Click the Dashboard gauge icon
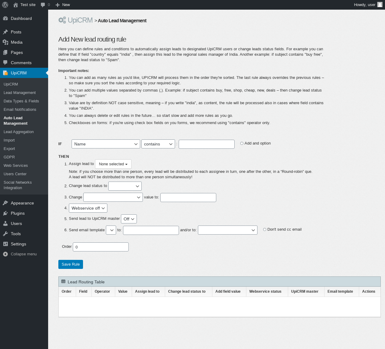The width and height of the screenshot is (385, 349). pos(5,18)
